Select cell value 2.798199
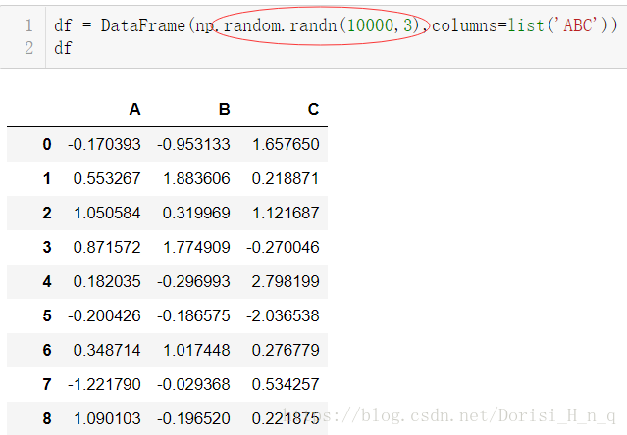The image size is (627, 435). (x=286, y=281)
